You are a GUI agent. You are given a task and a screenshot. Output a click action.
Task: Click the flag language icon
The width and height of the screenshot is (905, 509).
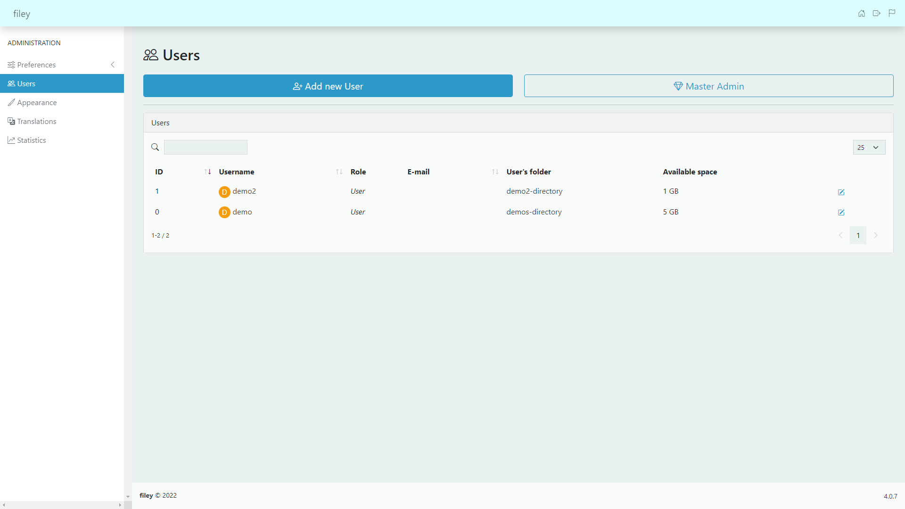coord(892,13)
